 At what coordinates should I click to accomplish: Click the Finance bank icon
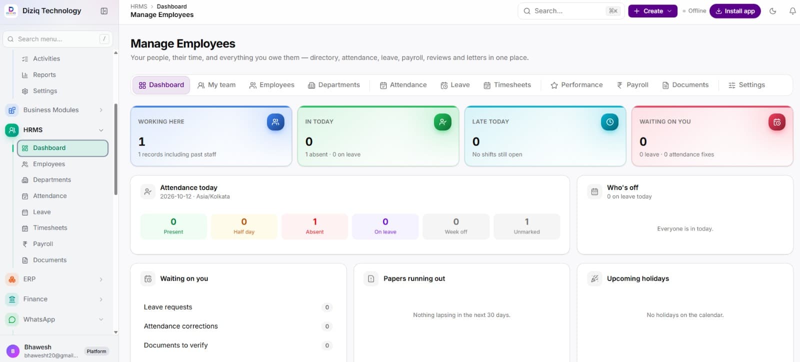tap(12, 299)
